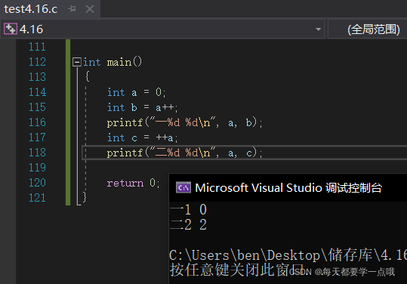Click the 'int a = 0;' line

pos(137,92)
